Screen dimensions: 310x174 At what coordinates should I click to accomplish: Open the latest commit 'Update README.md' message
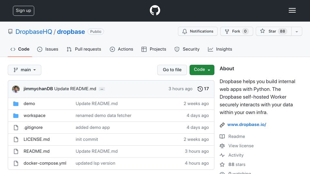coord(75,89)
